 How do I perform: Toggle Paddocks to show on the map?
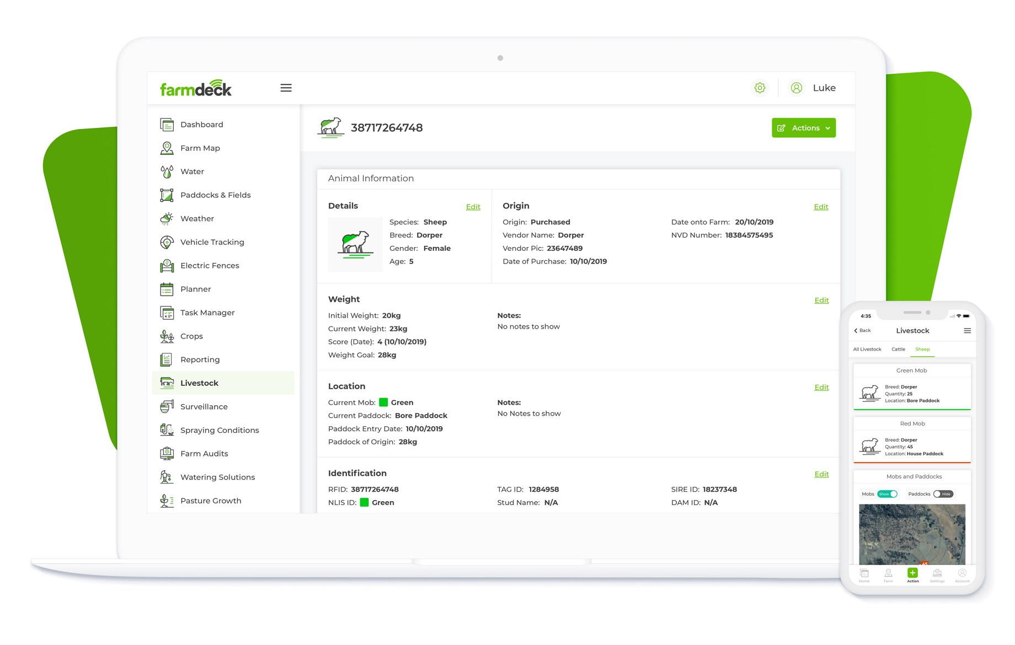943,493
